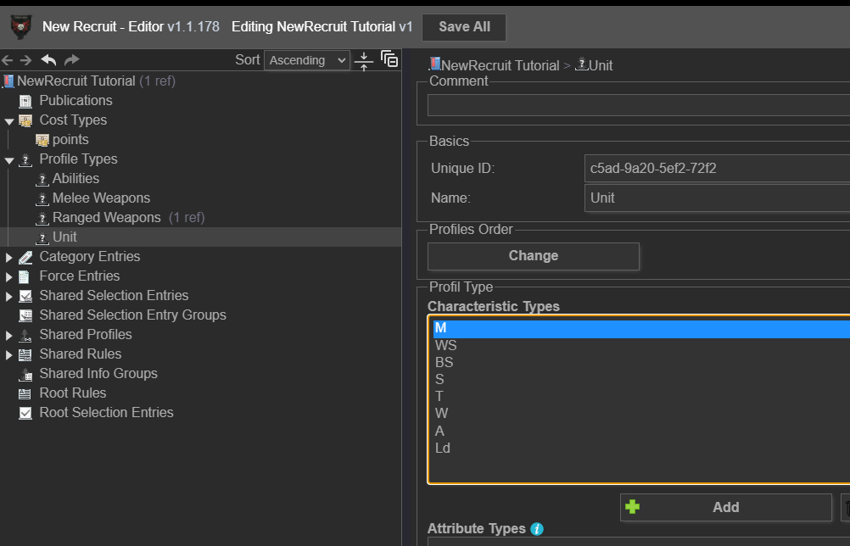The image size is (850, 546).
Task: Collapse all tree entries icon
Action: coord(364,61)
